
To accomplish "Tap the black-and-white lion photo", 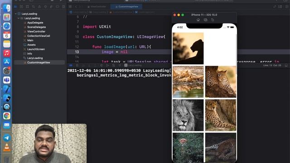I will tap(188, 115).
